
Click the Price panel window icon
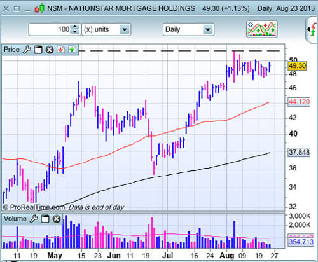38,50
